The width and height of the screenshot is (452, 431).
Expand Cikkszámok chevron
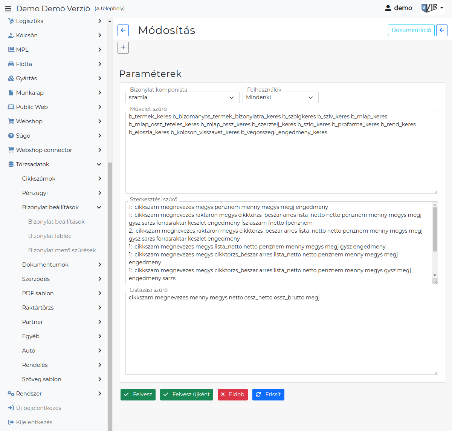coord(99,179)
